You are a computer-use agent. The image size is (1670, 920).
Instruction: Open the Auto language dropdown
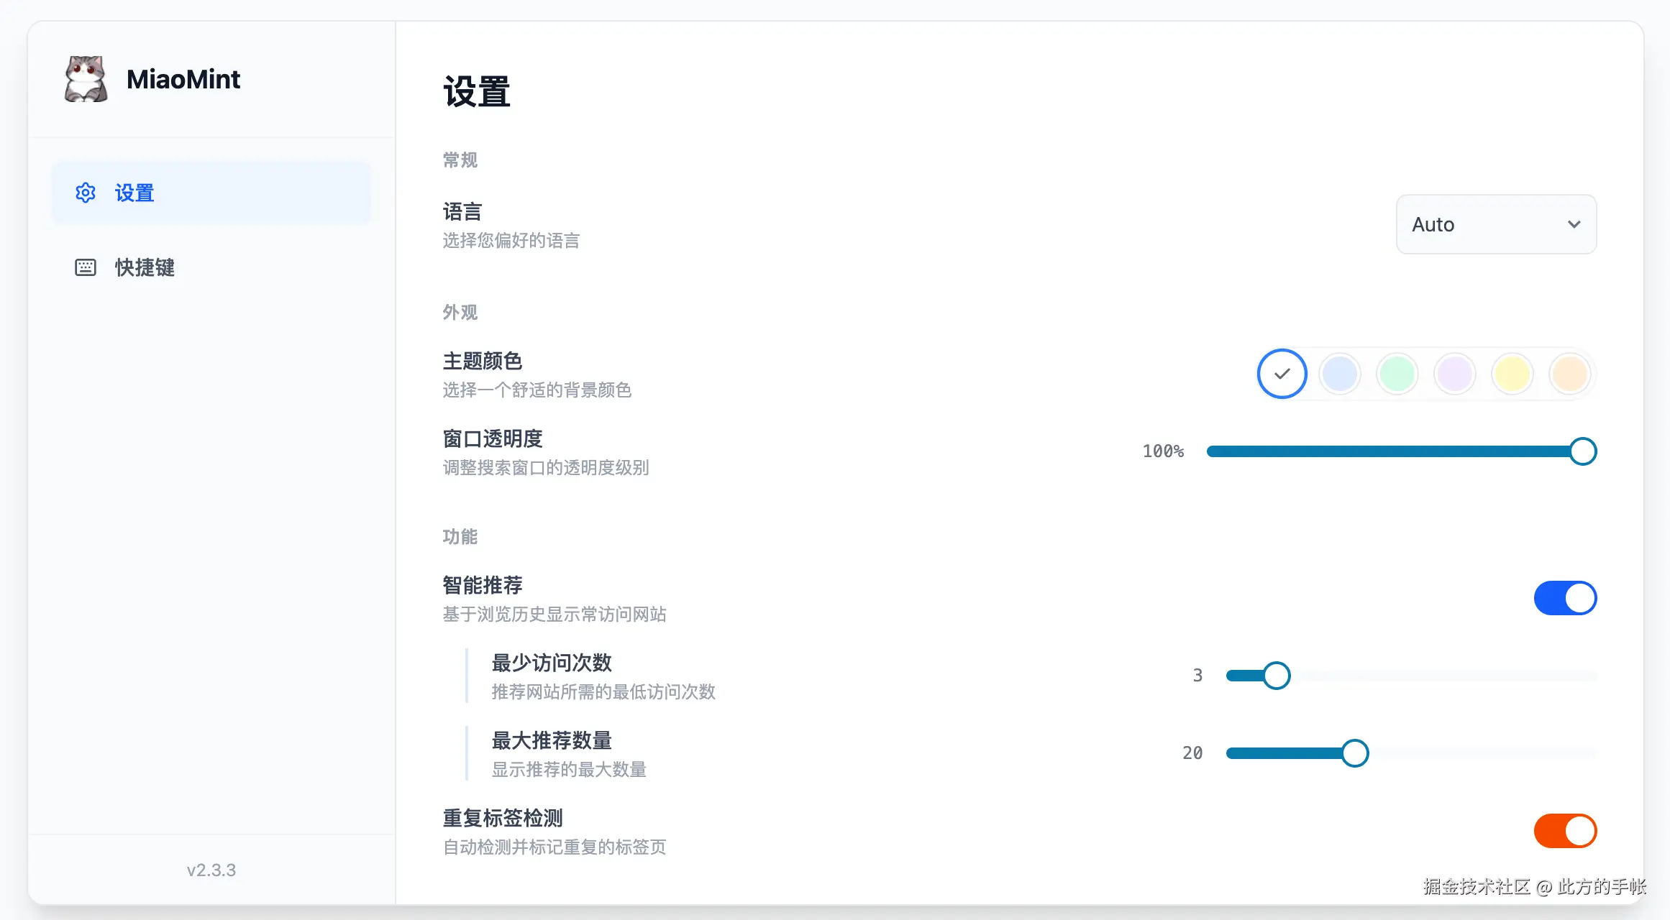click(x=1496, y=224)
